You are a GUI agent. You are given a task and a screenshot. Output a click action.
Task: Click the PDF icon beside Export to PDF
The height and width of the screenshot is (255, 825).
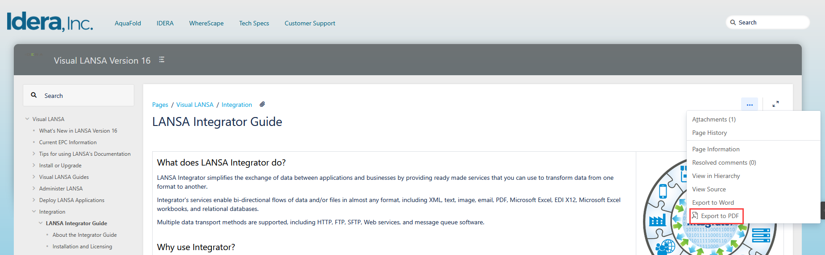695,216
